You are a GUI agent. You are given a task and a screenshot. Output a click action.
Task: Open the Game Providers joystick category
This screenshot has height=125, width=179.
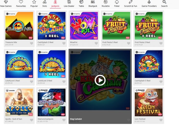(149, 4)
